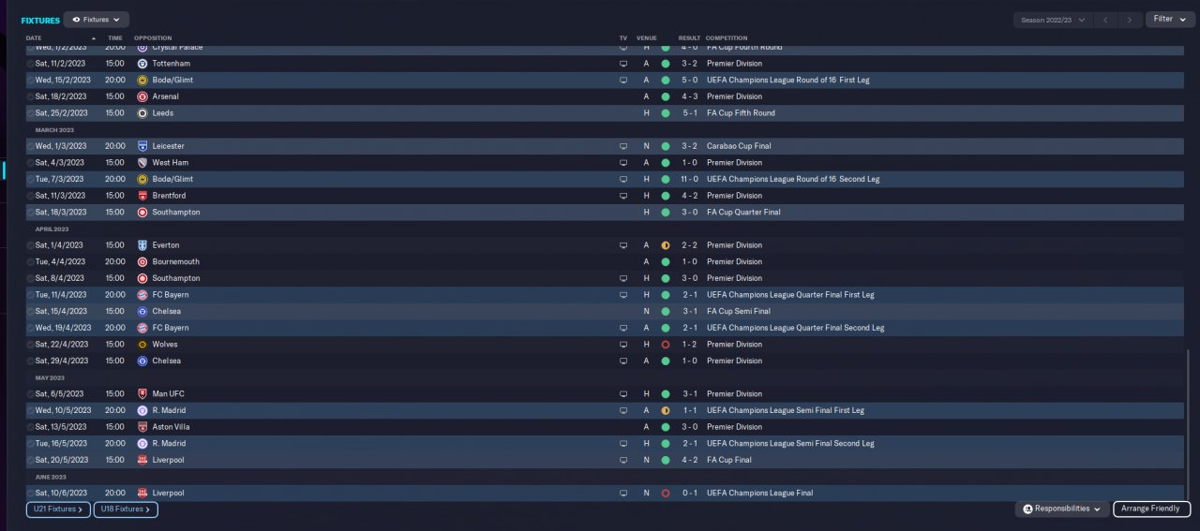Click the Tottenham club badge
Image resolution: width=1200 pixels, height=531 pixels.
click(142, 64)
